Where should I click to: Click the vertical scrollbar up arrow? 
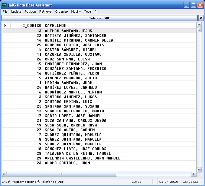[x=199, y=25]
